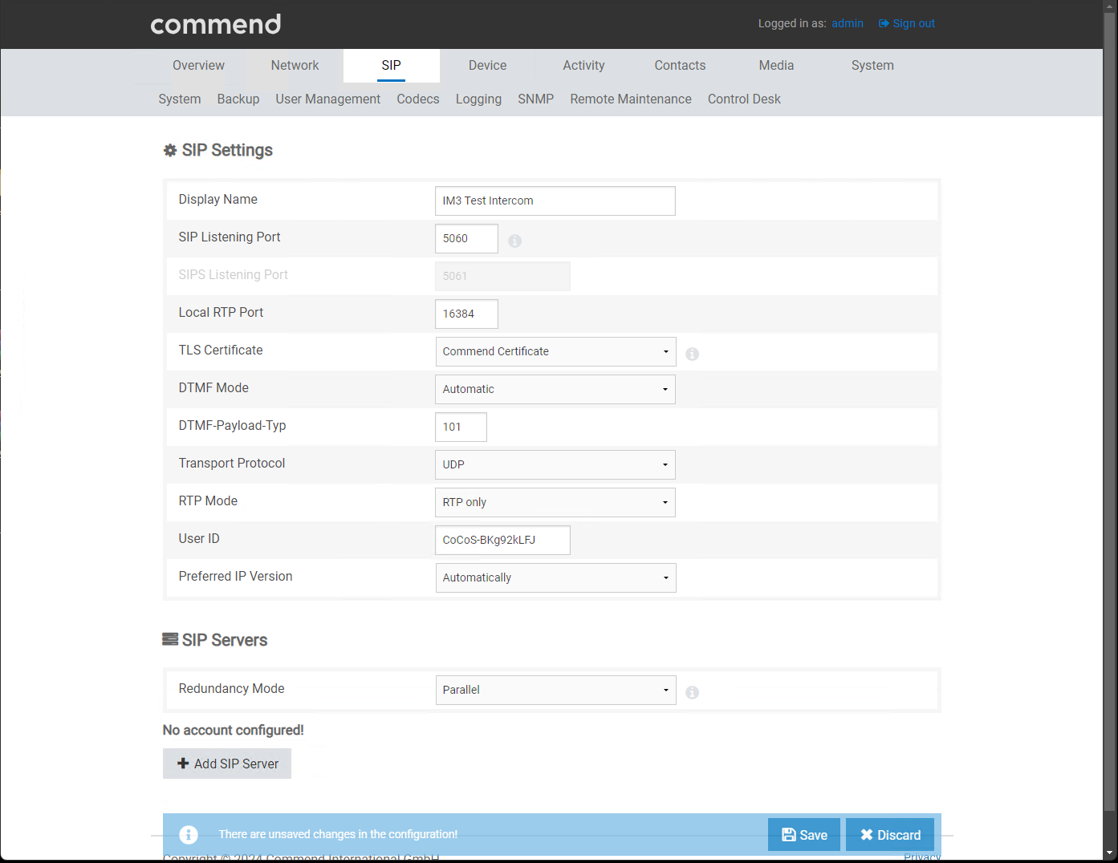Click the info icon beside SIP Listening Port
1118x863 pixels.
(x=515, y=241)
